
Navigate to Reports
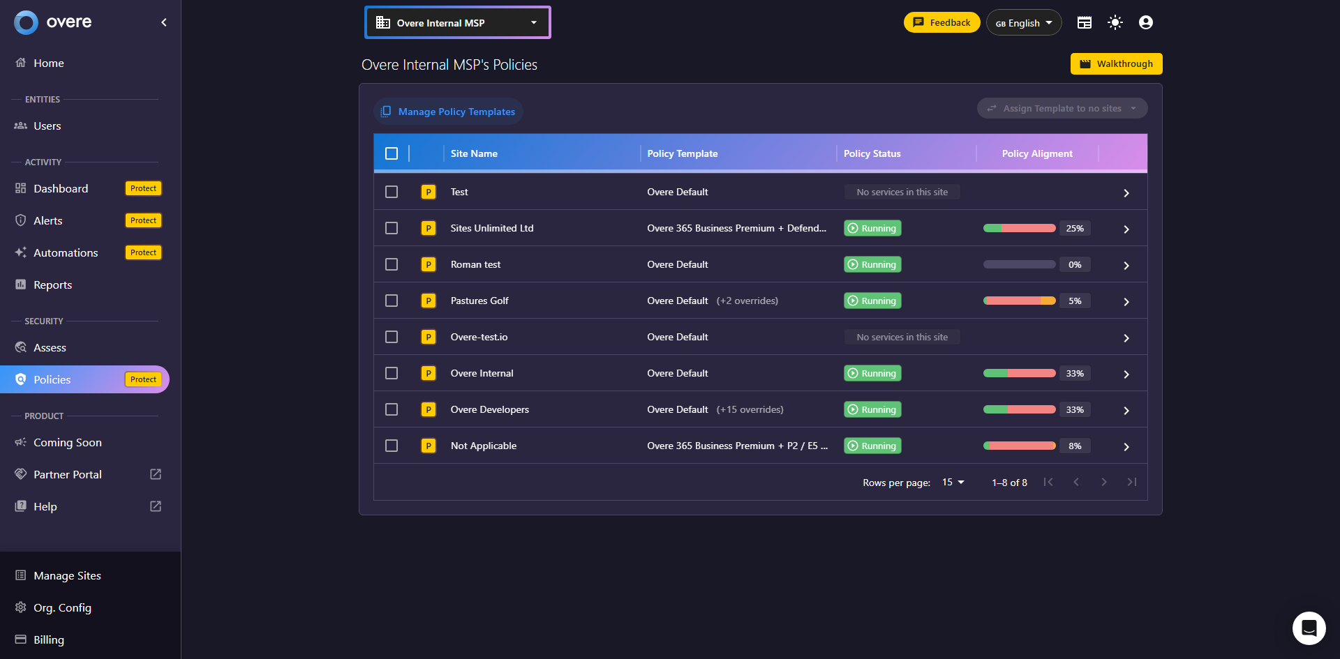84,285
